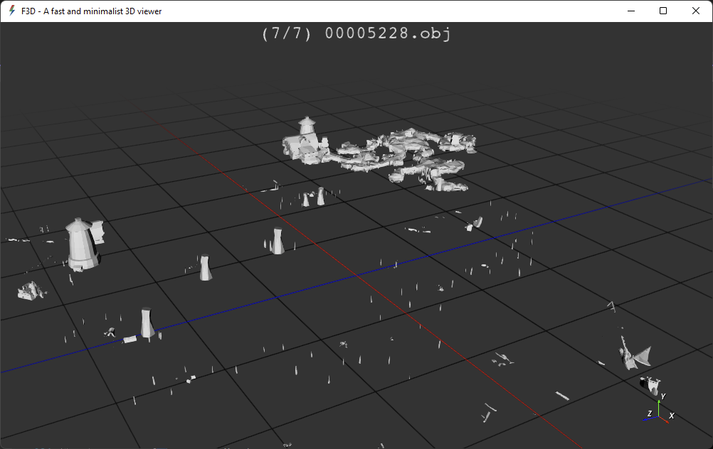This screenshot has height=449, width=713.
Task: Click the Z axis label in orientation widget
Action: (650, 413)
